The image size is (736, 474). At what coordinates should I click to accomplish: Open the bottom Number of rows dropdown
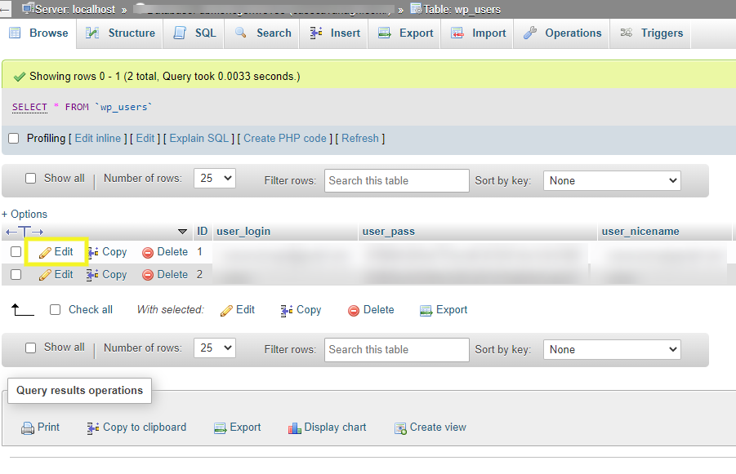[x=215, y=348]
